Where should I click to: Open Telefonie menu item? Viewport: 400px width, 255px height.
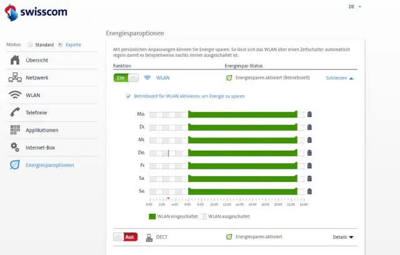click(x=52, y=112)
